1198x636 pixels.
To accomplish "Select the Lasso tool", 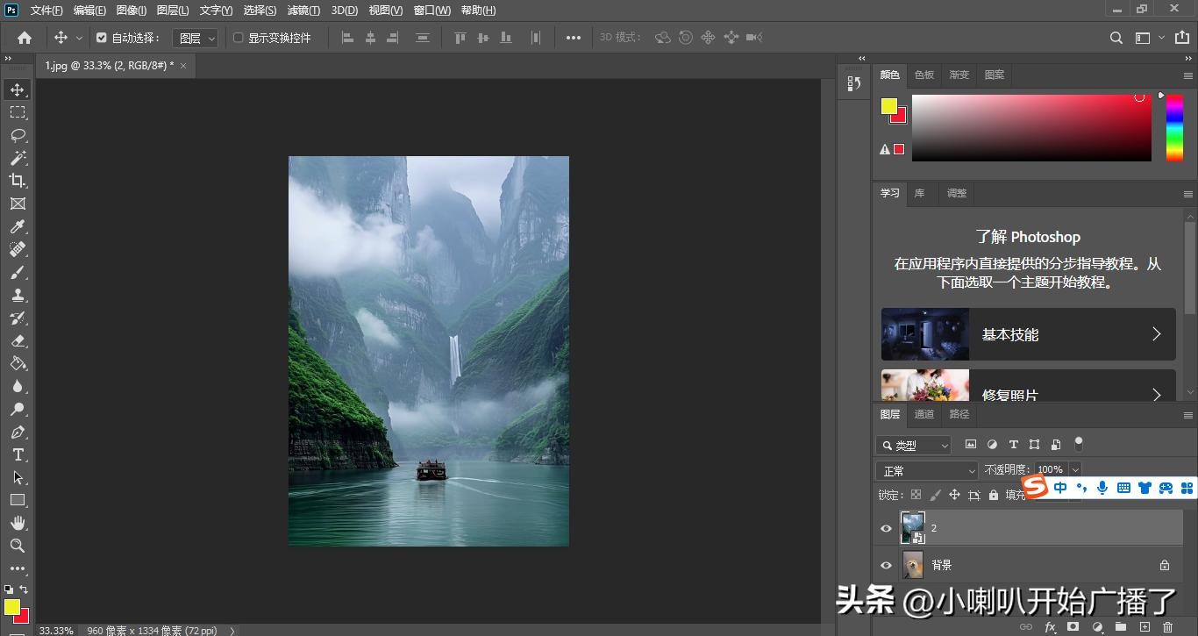I will pyautogui.click(x=18, y=135).
